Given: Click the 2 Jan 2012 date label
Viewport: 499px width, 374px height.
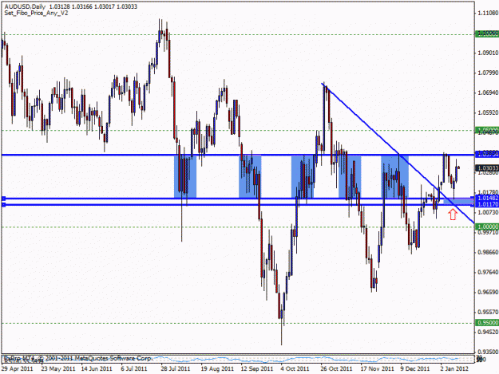Looking at the screenshot, I should point(454,368).
